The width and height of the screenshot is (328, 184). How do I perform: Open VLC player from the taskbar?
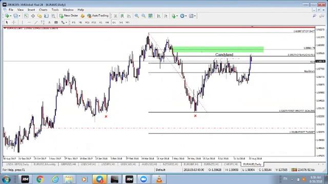tap(159, 179)
